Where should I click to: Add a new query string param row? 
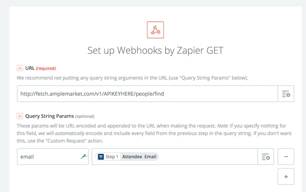(286, 177)
